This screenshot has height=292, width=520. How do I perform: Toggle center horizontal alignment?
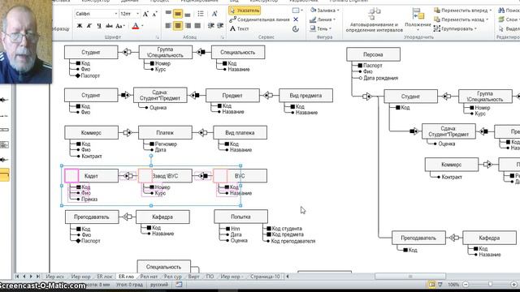tap(178, 25)
